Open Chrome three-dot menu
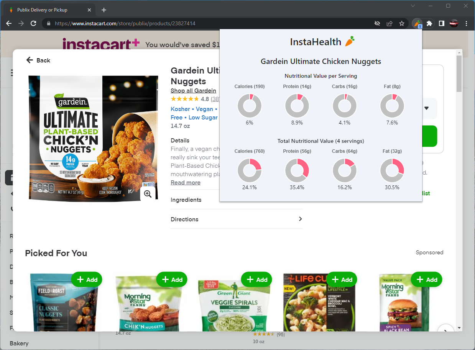 [x=466, y=23]
